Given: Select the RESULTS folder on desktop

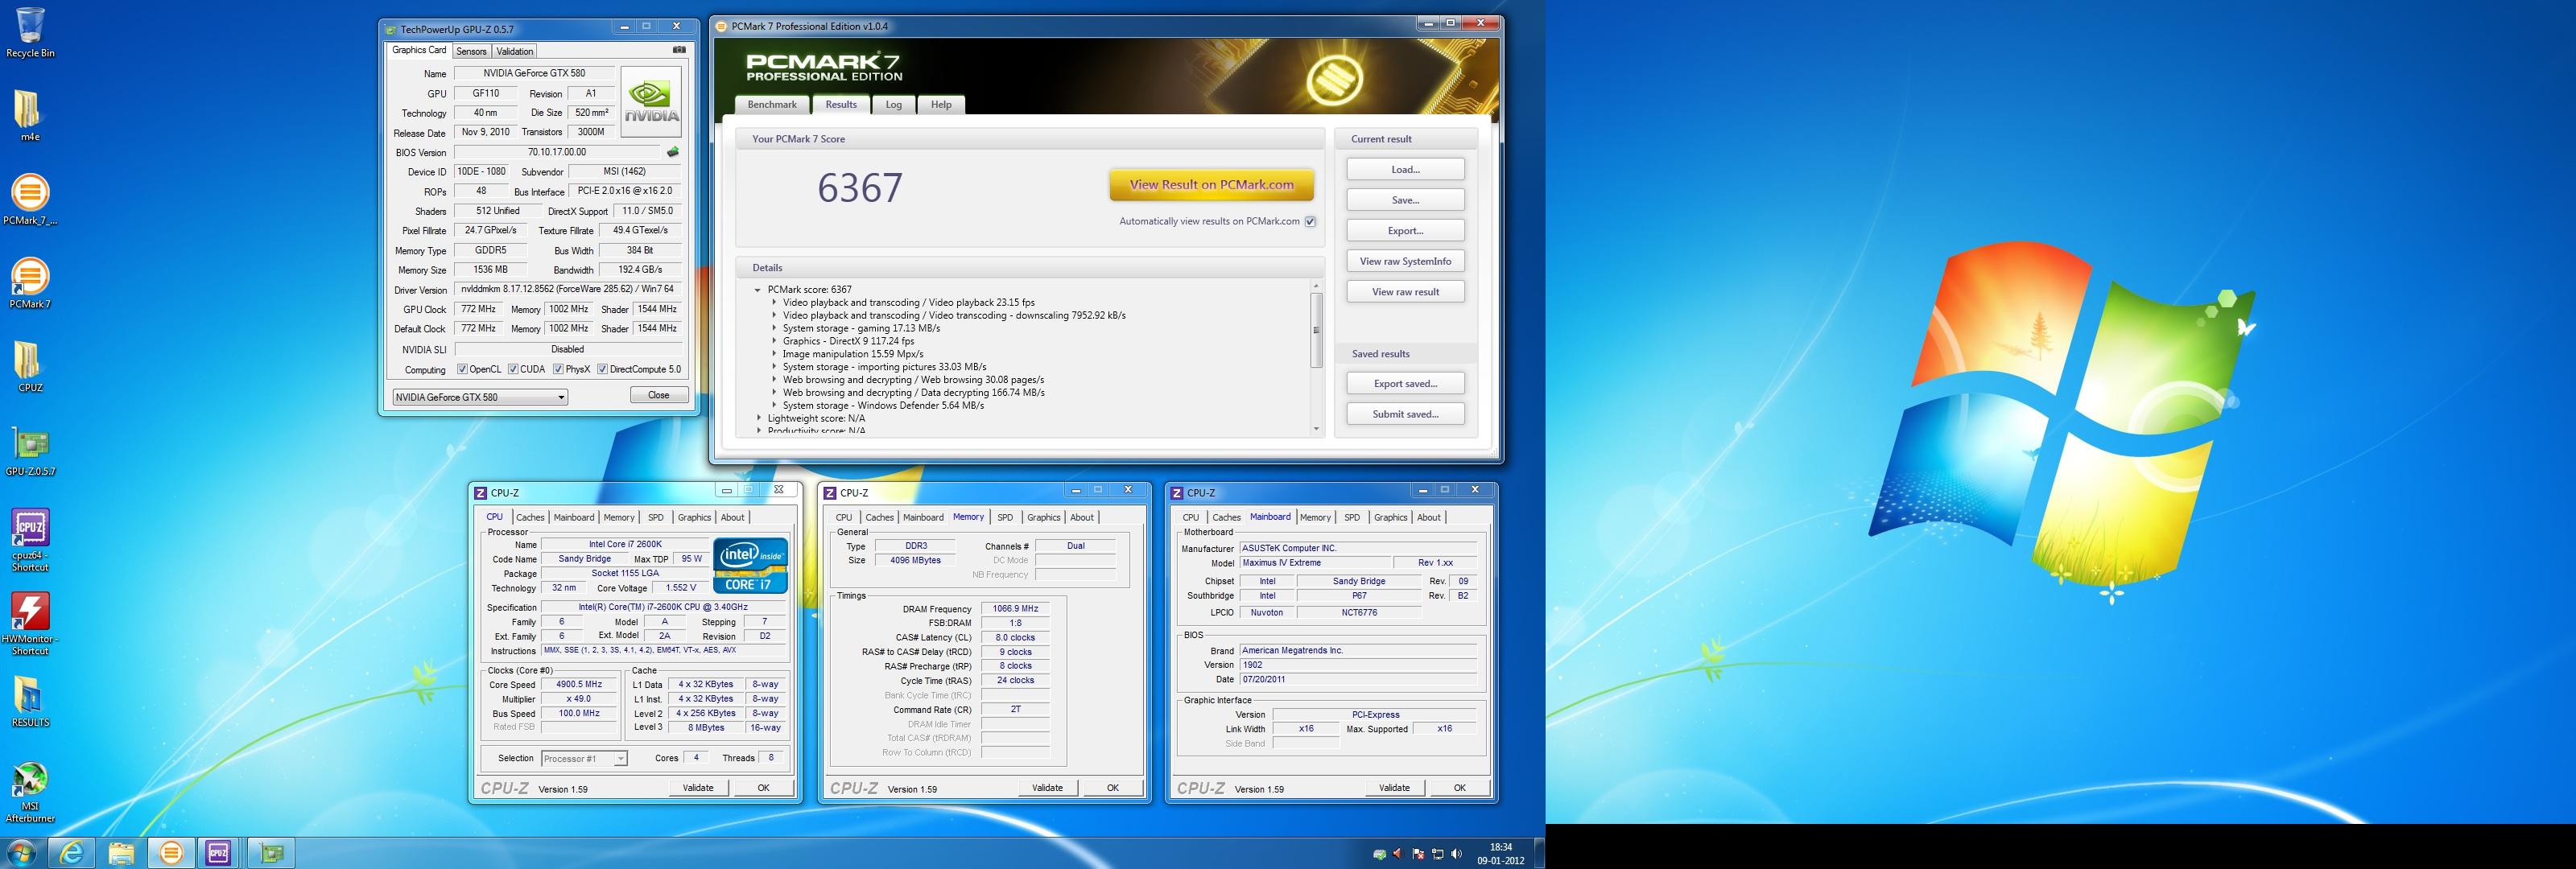Looking at the screenshot, I should pos(30,702).
